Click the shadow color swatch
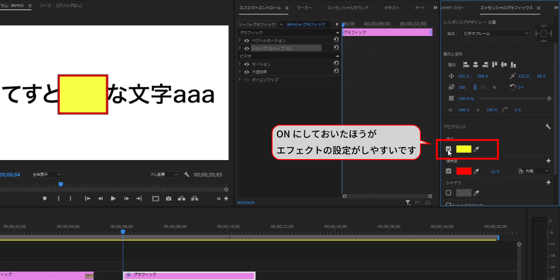The height and width of the screenshot is (280, 560). click(463, 193)
